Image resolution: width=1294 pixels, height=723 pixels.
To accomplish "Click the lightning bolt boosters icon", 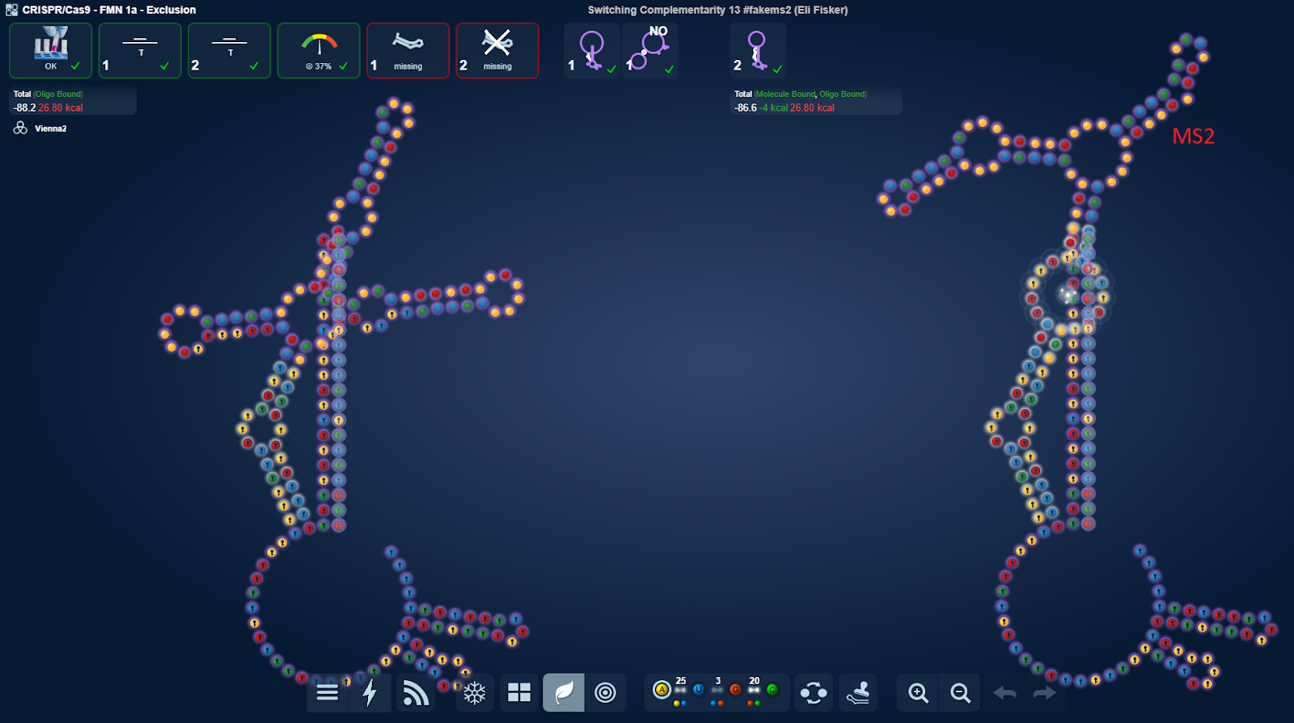I will click(370, 693).
